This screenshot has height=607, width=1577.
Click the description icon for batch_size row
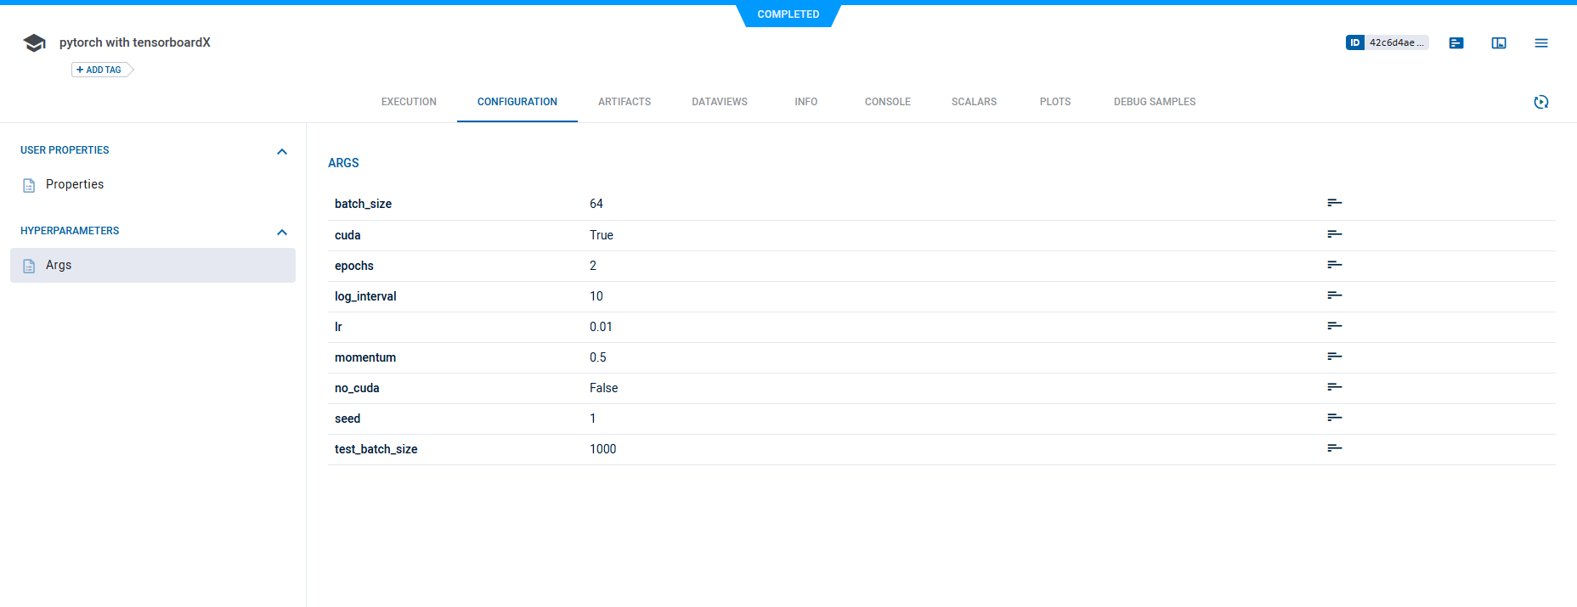click(1335, 203)
